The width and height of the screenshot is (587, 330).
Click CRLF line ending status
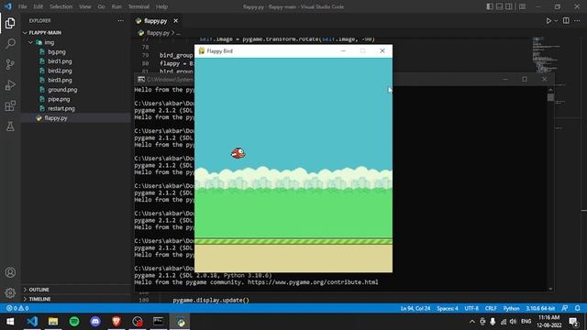pos(491,308)
